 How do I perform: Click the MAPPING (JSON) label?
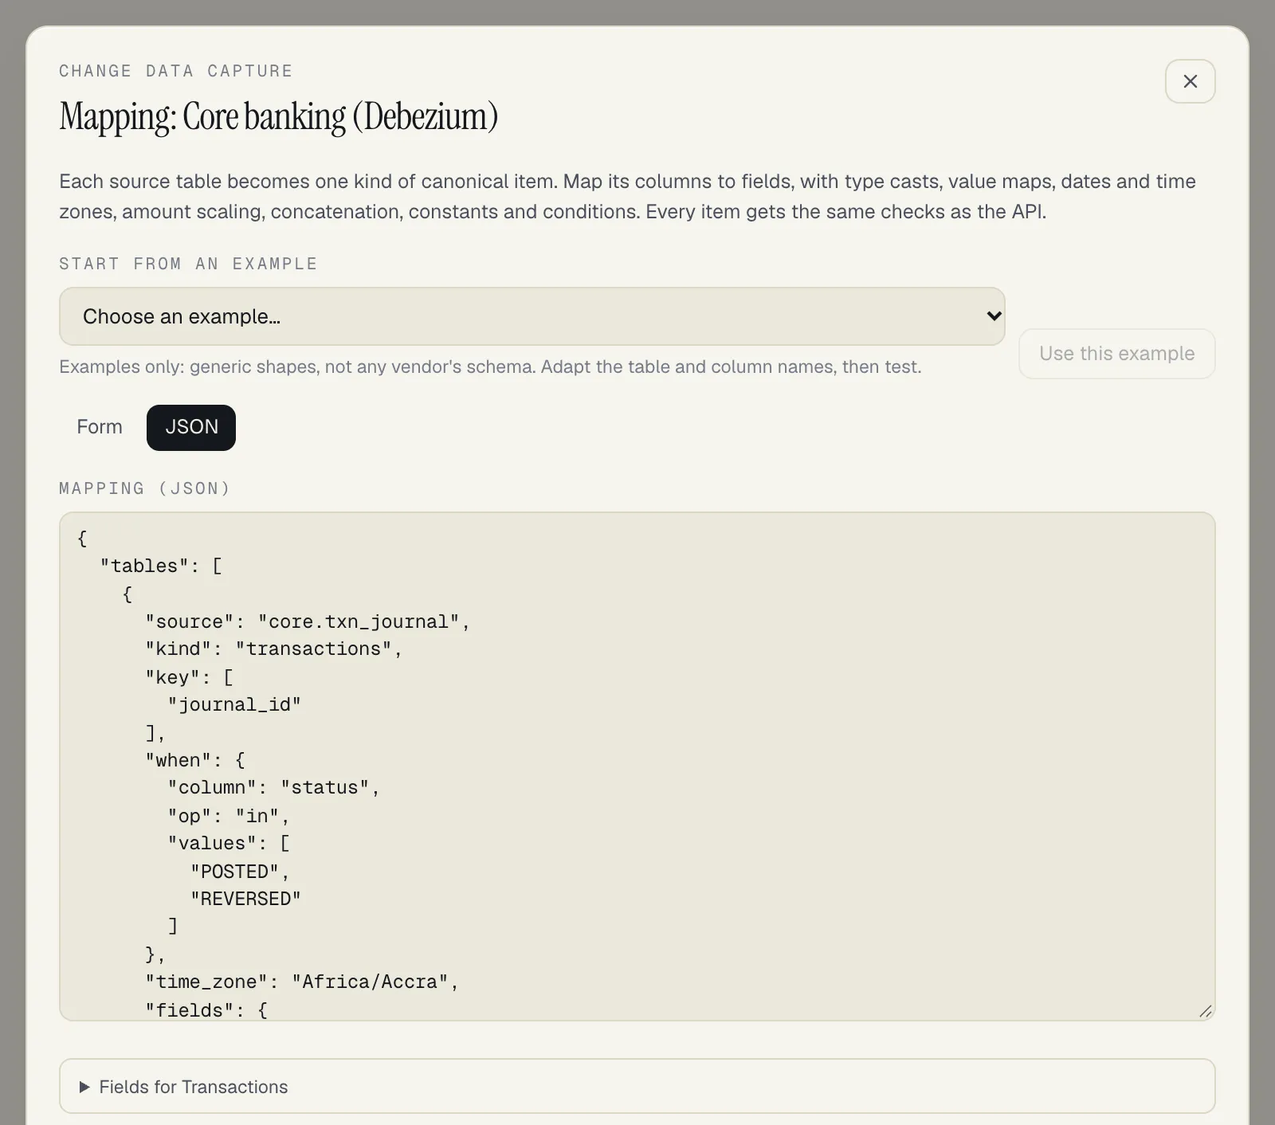tap(145, 488)
